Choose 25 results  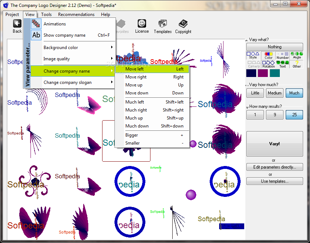294,114
